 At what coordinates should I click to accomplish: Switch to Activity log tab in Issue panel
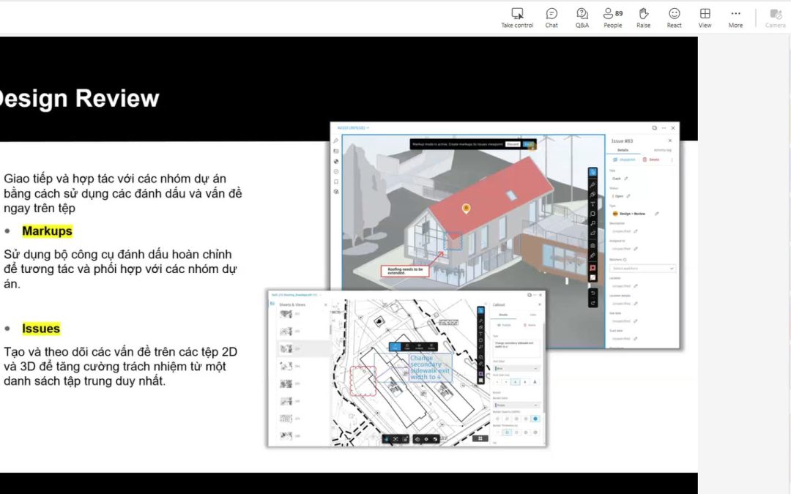click(662, 150)
